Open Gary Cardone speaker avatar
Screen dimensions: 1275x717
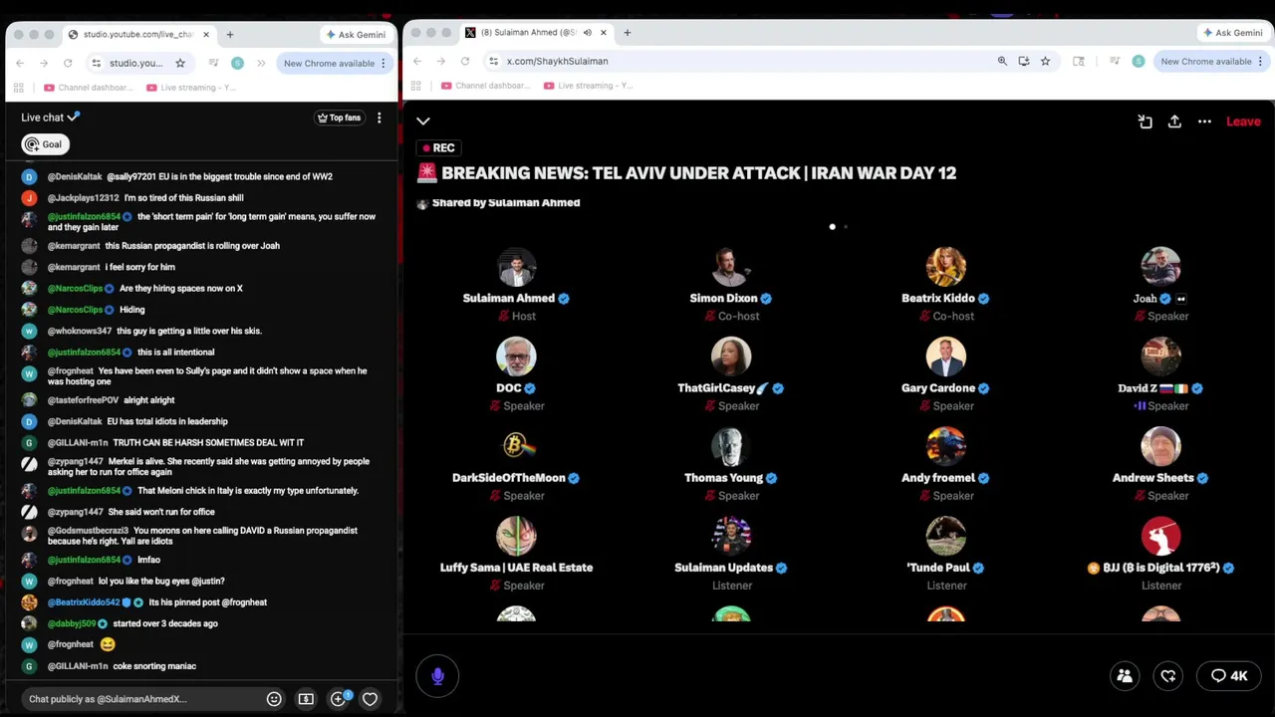click(946, 357)
